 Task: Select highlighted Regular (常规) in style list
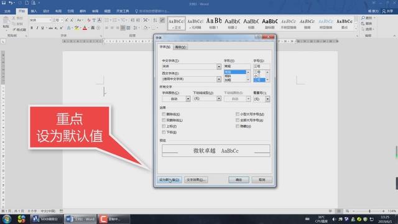[x=235, y=72]
